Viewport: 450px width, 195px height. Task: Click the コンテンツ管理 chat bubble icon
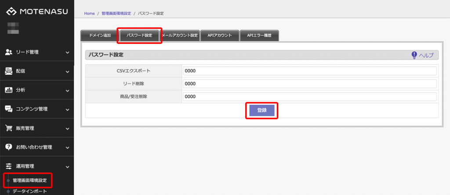[x=8, y=109]
